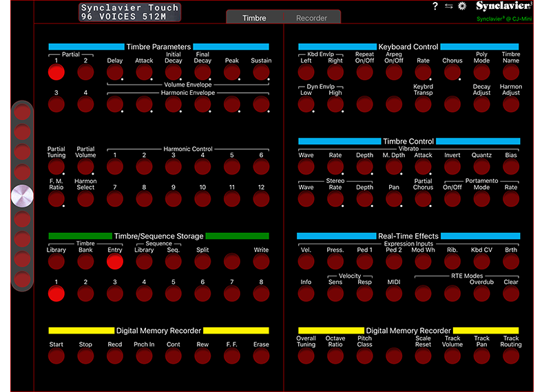This screenshot has height=392, width=544.
Task: Switch to the Timbre tab
Action: pyautogui.click(x=254, y=18)
